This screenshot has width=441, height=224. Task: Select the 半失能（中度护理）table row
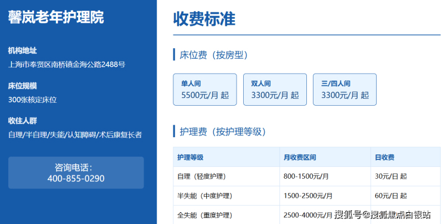307,195
